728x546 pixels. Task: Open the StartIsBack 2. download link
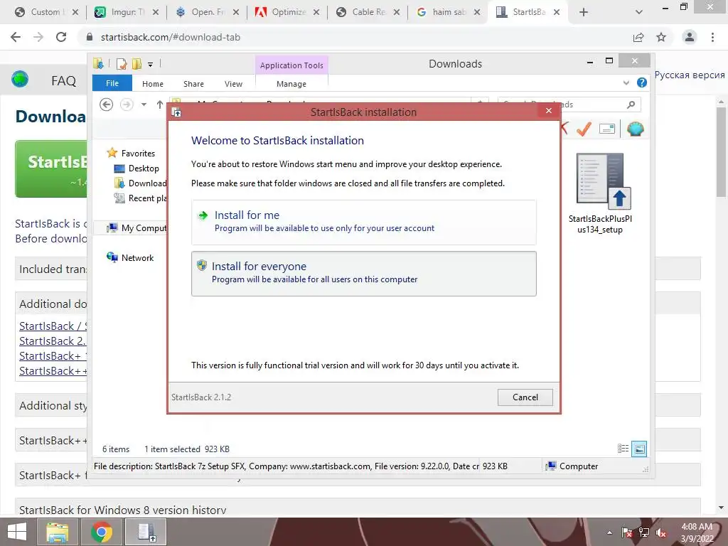[53, 341]
